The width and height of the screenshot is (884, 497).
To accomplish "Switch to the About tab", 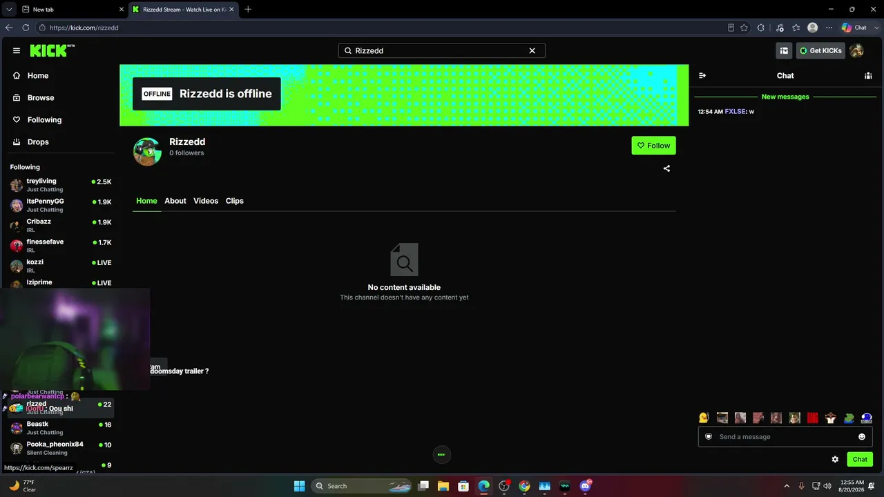I will (175, 201).
